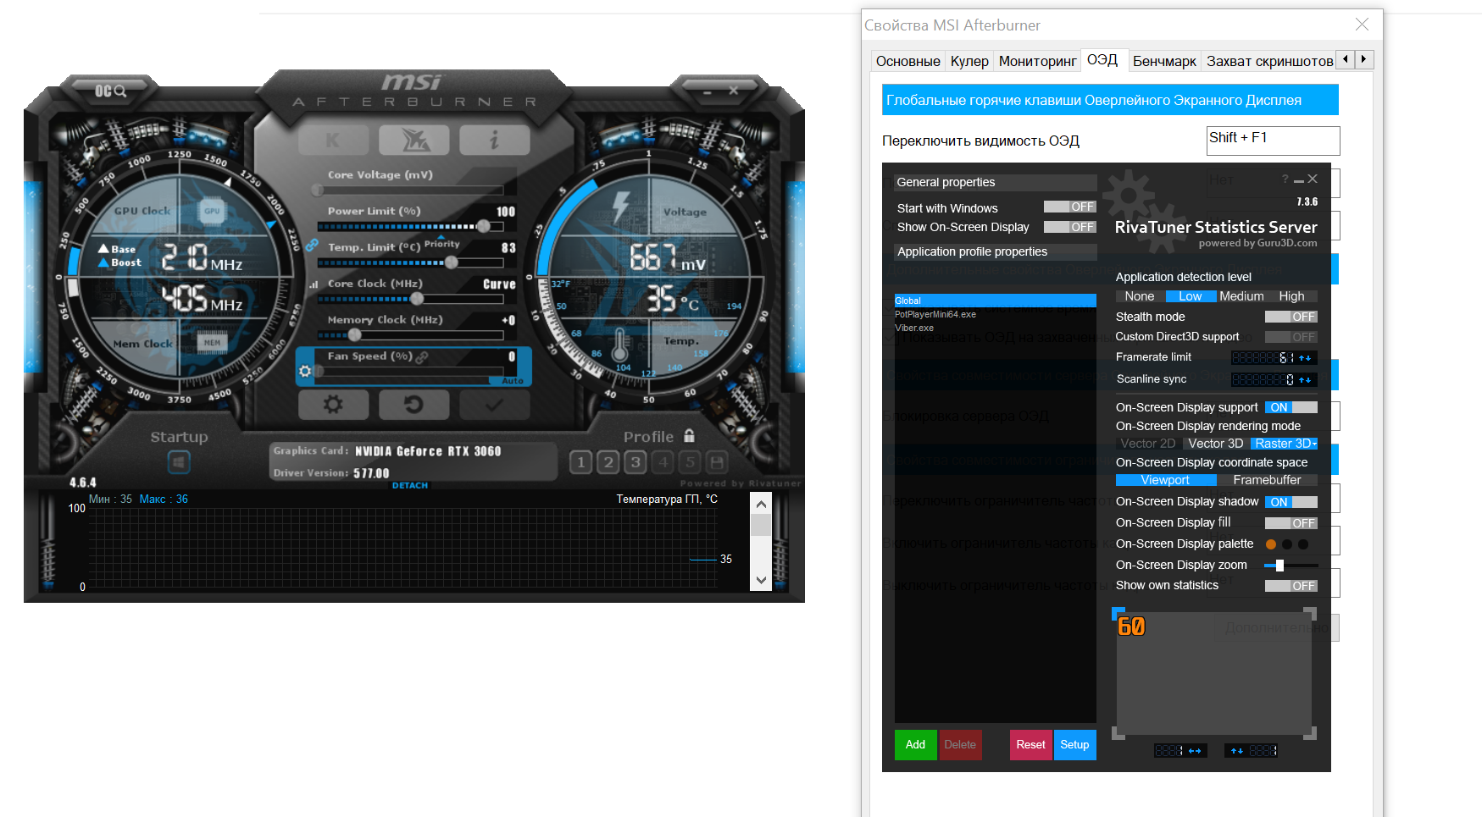
Task: Open the curve editor icon beside Core Clock
Action: pos(314,284)
